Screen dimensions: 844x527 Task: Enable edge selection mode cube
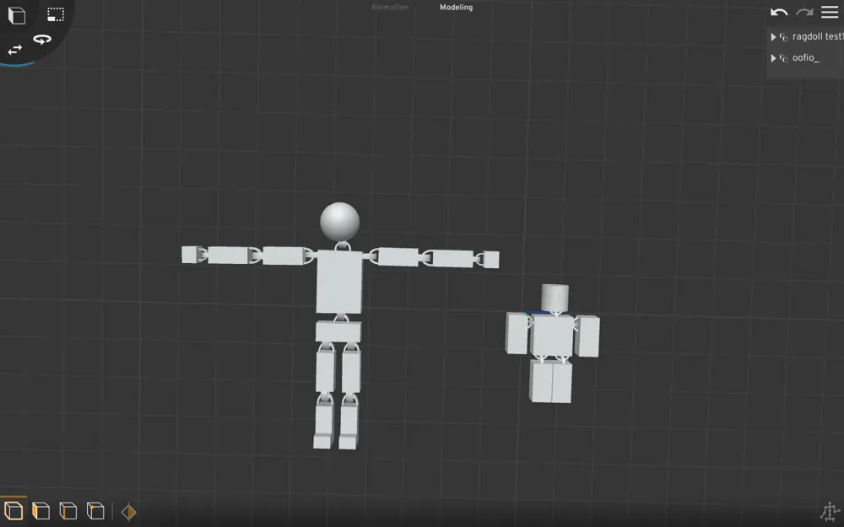click(x=68, y=511)
